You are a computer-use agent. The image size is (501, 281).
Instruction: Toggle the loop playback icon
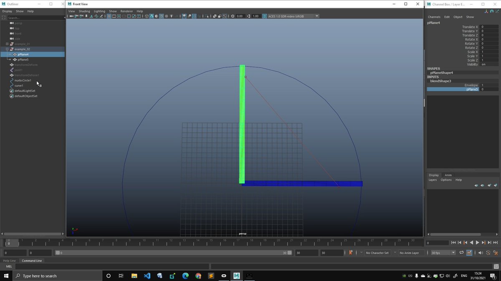pyautogui.click(x=461, y=253)
